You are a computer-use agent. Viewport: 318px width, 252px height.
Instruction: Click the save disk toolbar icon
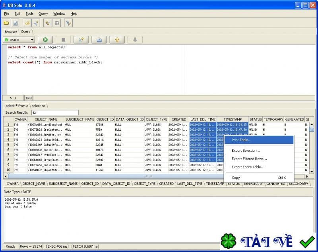pyautogui.click(x=15, y=23)
